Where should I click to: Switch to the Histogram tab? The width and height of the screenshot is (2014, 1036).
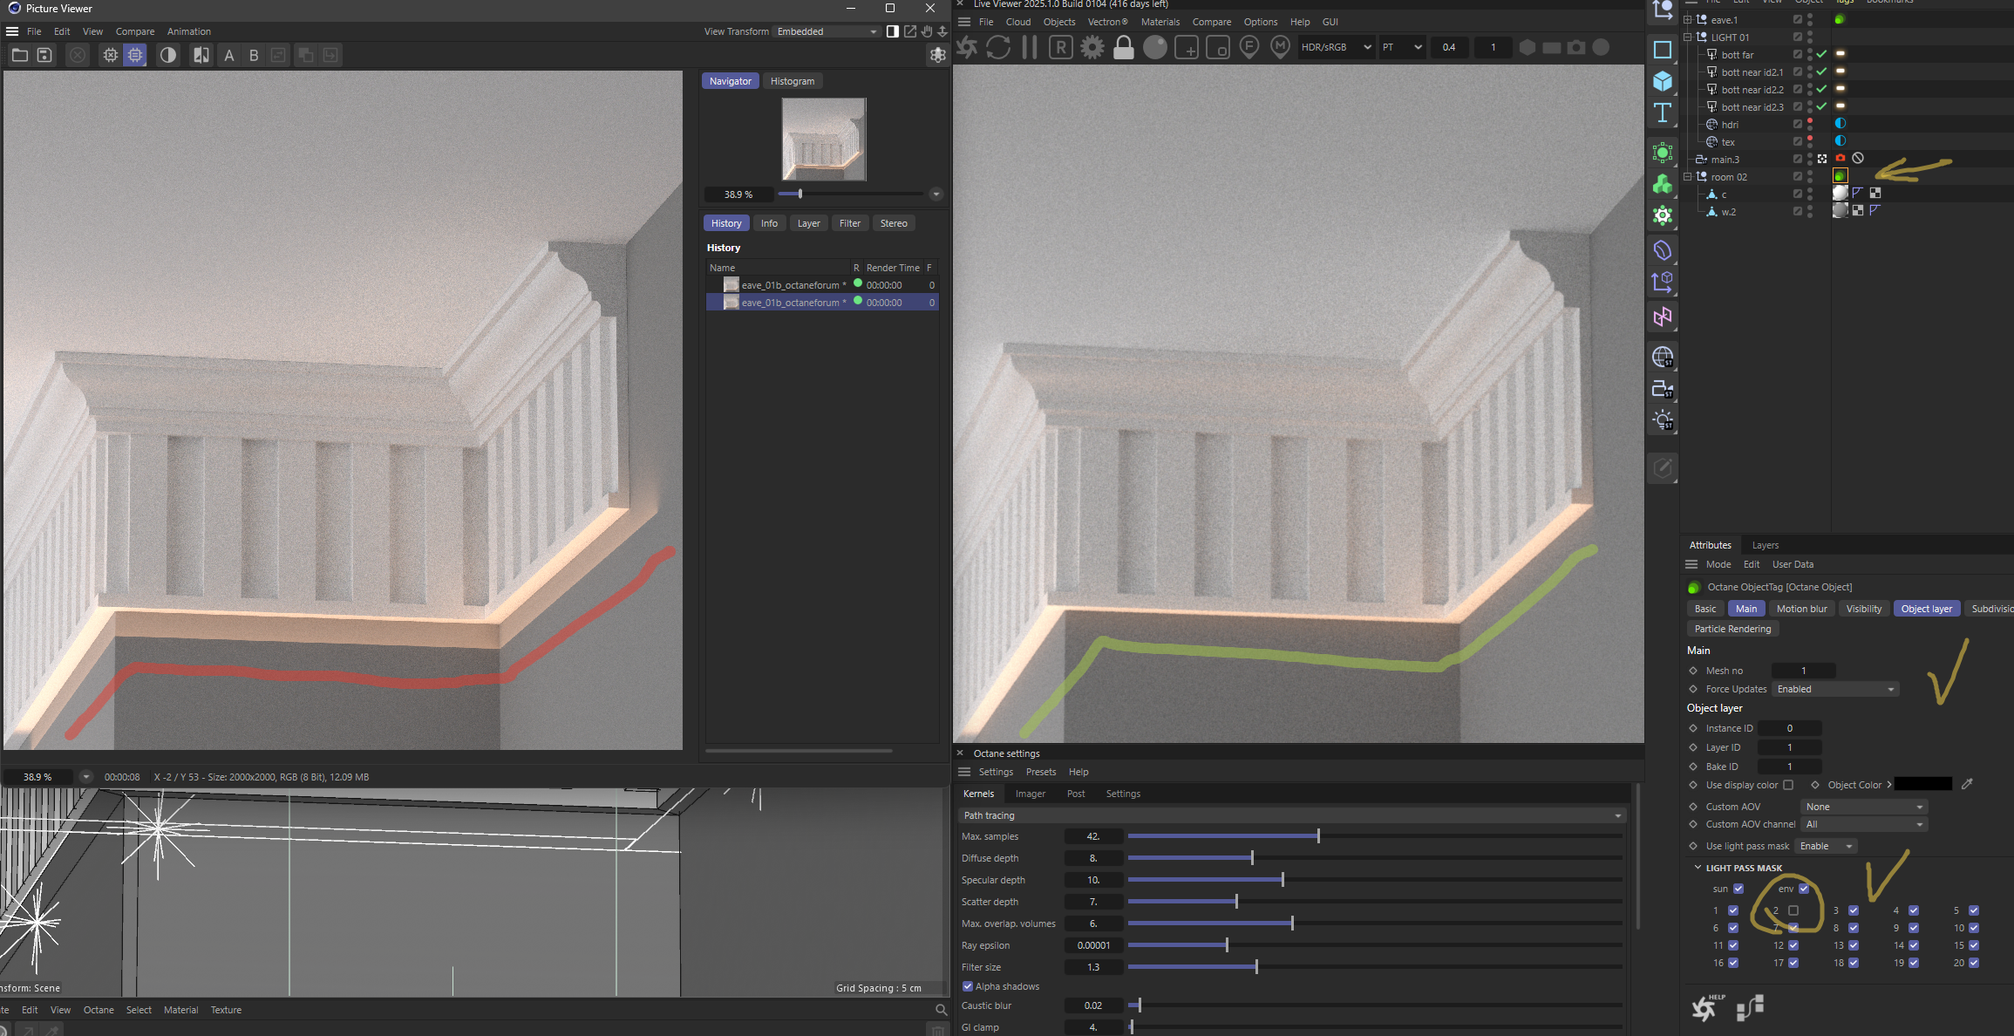[792, 81]
